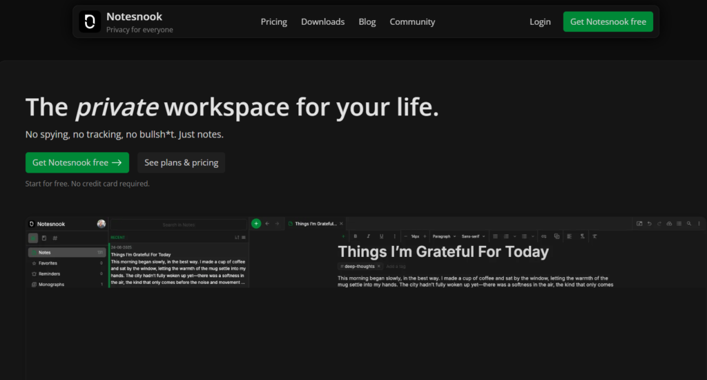Viewport: 707px width, 380px height.
Task: Click the See plans & pricing button
Action: point(181,163)
